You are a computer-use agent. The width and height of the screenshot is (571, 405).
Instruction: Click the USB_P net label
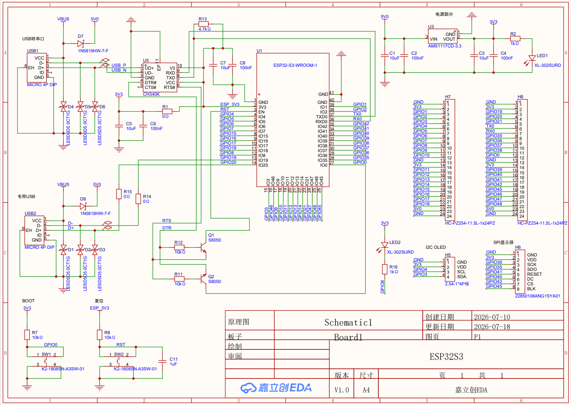pyautogui.click(x=119, y=65)
